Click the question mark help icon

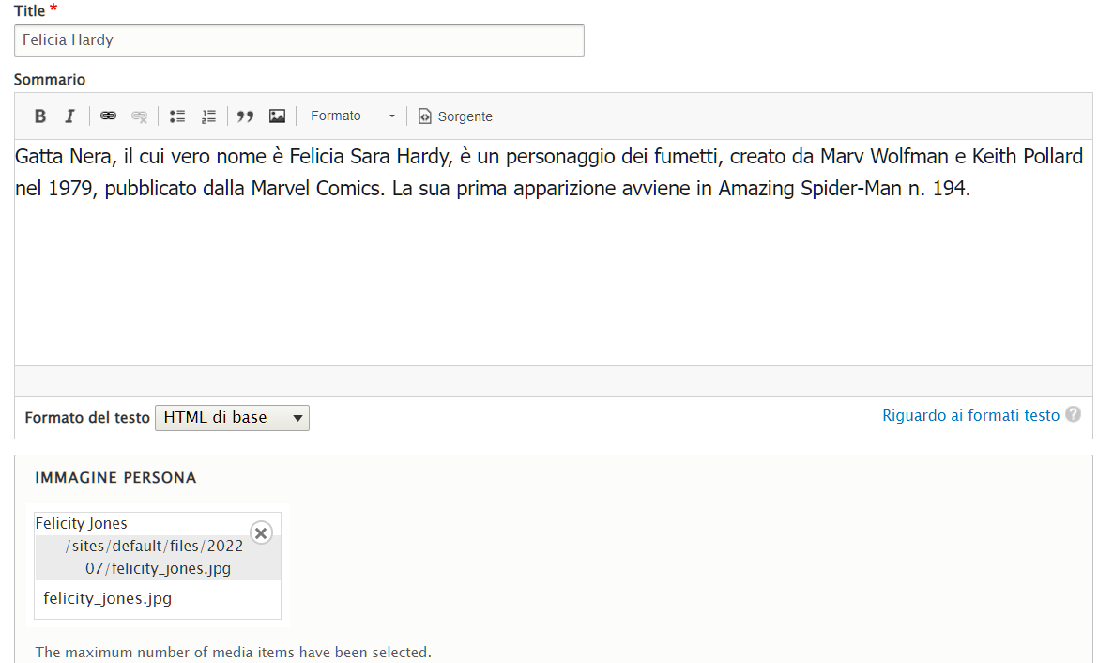pyautogui.click(x=1073, y=414)
